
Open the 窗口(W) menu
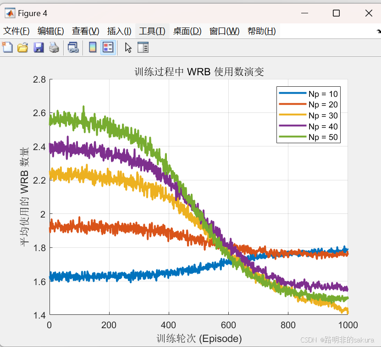225,31
